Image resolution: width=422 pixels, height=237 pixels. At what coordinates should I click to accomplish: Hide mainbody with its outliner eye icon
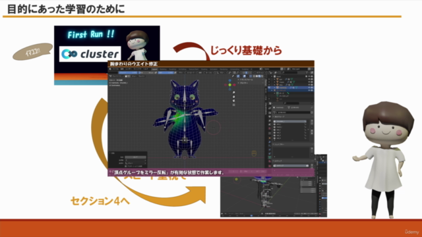pos(309,88)
